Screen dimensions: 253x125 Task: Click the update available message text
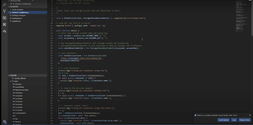point(217,115)
